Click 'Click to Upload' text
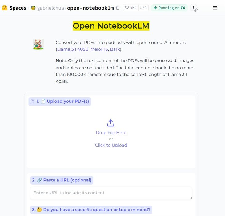 click(x=111, y=145)
